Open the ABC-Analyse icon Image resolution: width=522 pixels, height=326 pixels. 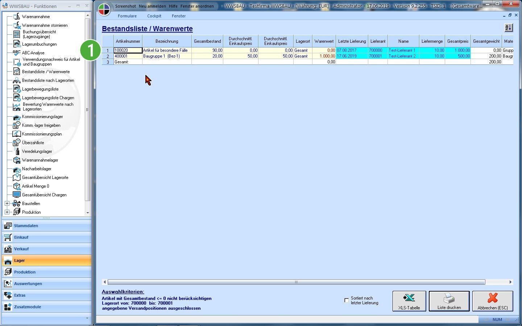(x=17, y=53)
